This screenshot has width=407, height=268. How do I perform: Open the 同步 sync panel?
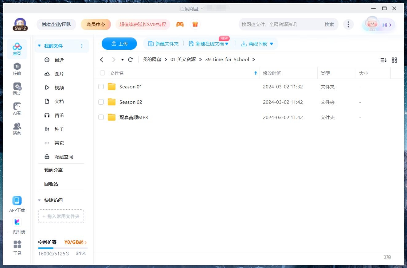(x=17, y=89)
